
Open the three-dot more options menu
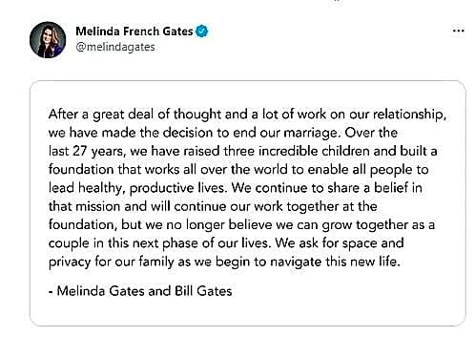(x=458, y=31)
